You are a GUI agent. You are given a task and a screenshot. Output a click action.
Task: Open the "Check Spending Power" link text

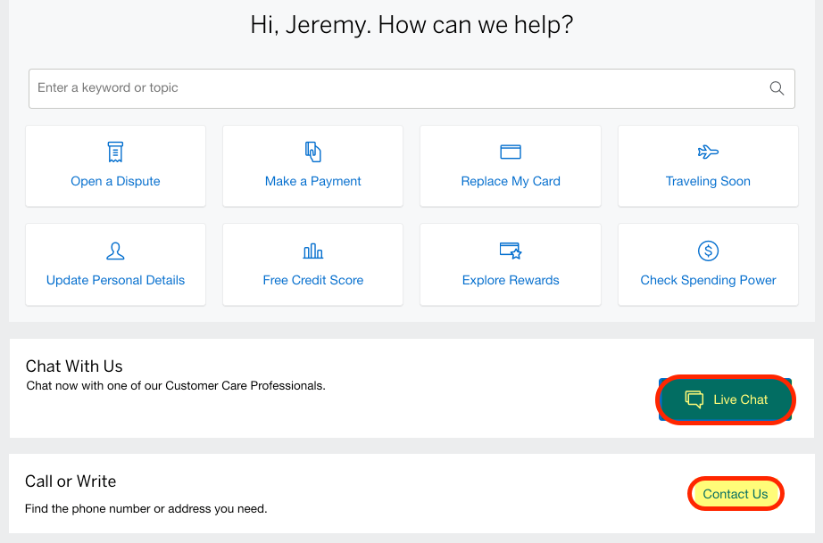(x=708, y=280)
